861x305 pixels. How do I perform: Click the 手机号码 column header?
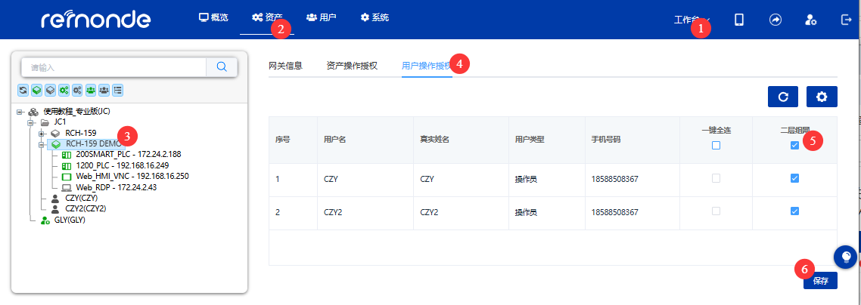(x=607, y=140)
